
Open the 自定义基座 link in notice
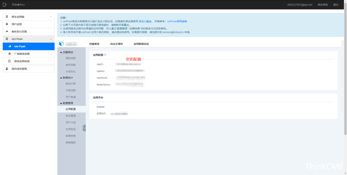[x=145, y=22]
